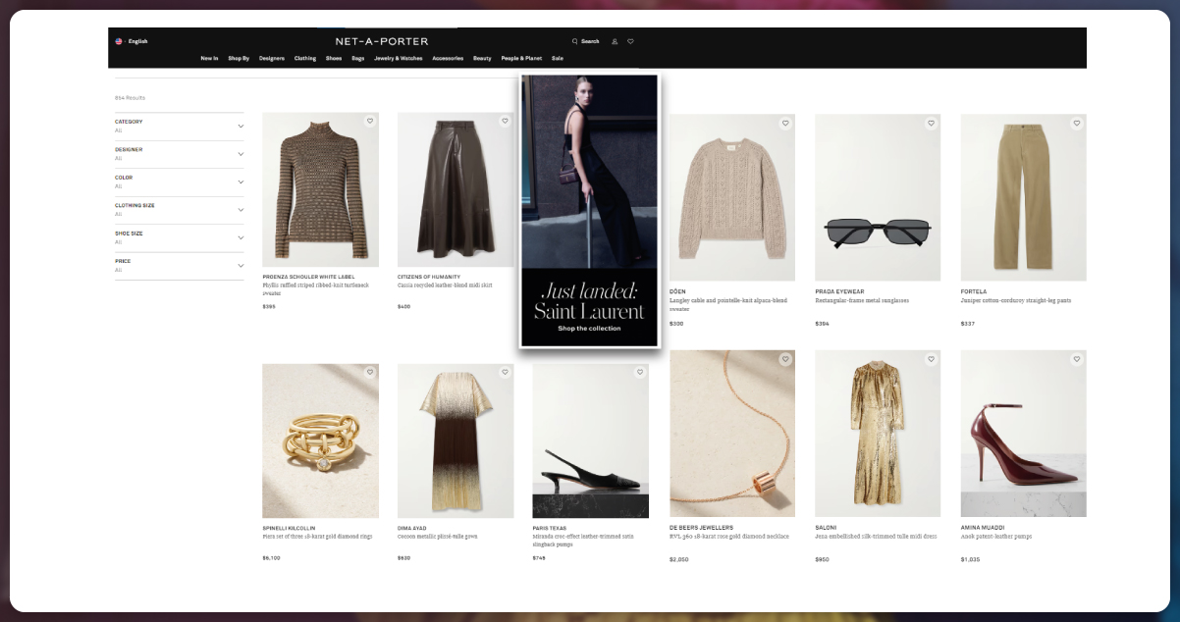This screenshot has width=1180, height=622.
Task: Go to NET-A-PORTER home via logo
Action: click(382, 41)
